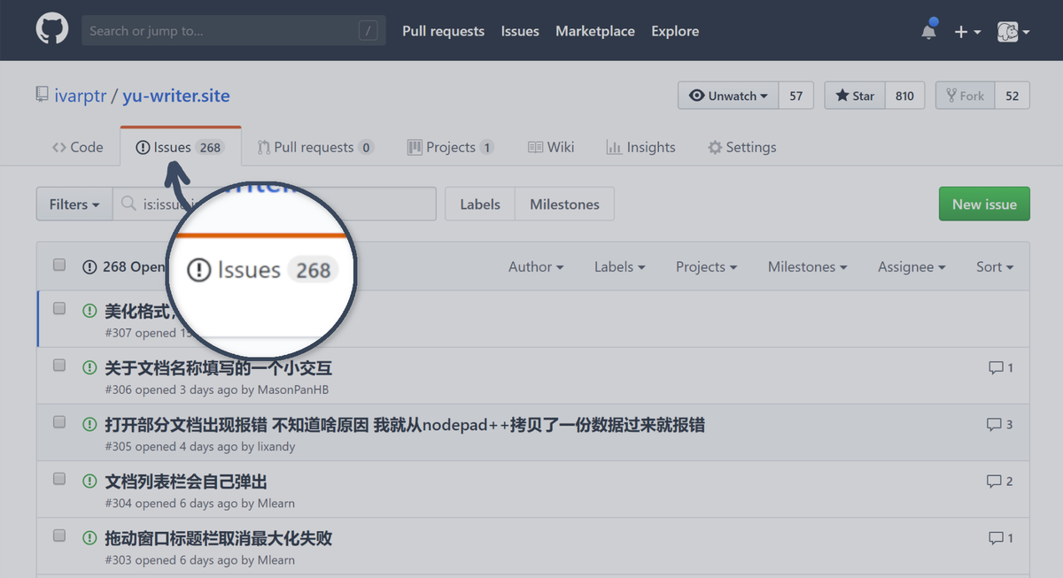
Task: Go to Issues in top navigation
Action: click(x=520, y=31)
